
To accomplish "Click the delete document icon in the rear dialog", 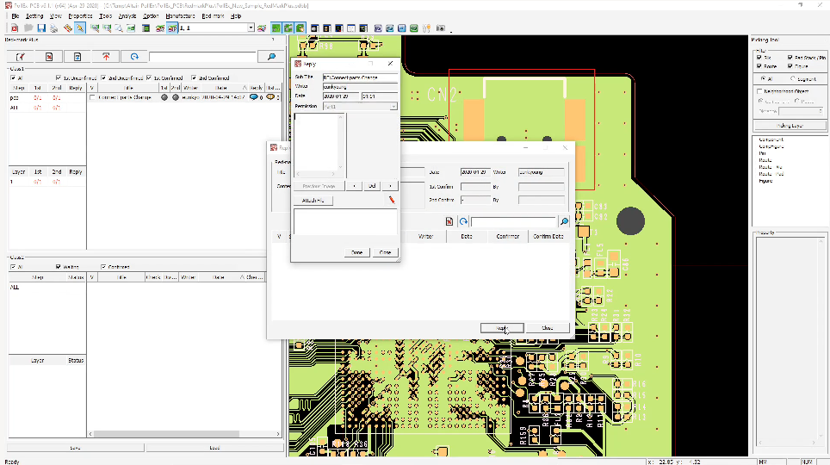I will (x=449, y=221).
